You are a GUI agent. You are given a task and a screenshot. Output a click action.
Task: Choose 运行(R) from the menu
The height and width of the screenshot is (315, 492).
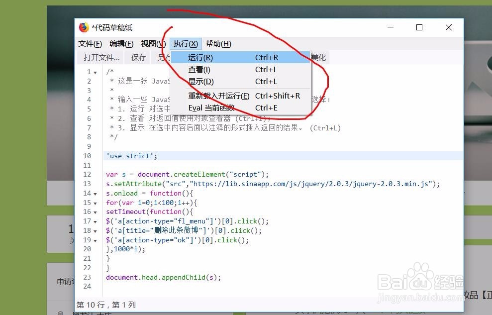[241, 57]
